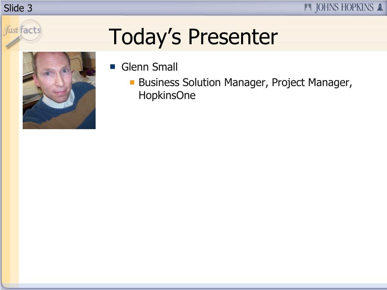The image size is (387, 290).
Task: Click the 'Today's Presenter' title
Action: point(193,37)
